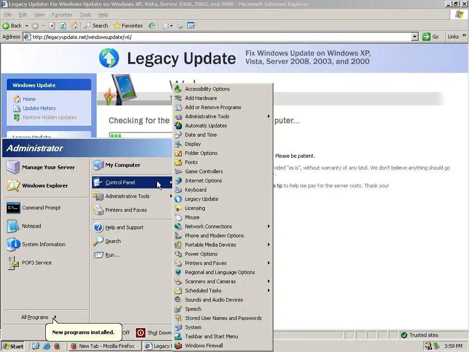The height and width of the screenshot is (352, 469).
Task: Open the System icon
Action: click(178, 327)
